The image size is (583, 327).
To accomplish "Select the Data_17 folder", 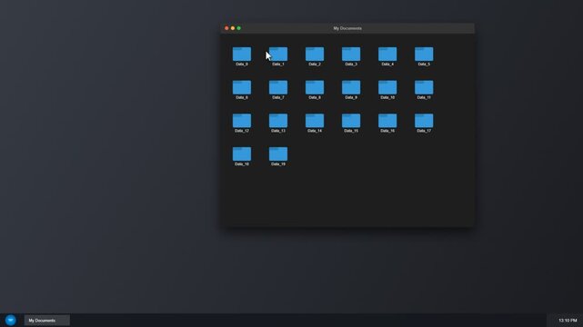I will point(424,121).
